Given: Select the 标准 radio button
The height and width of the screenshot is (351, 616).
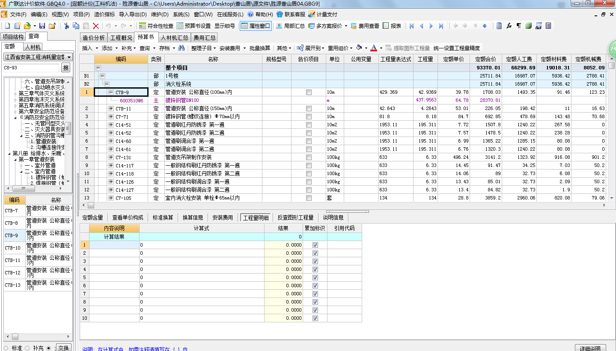Looking at the screenshot, I should (x=6, y=348).
